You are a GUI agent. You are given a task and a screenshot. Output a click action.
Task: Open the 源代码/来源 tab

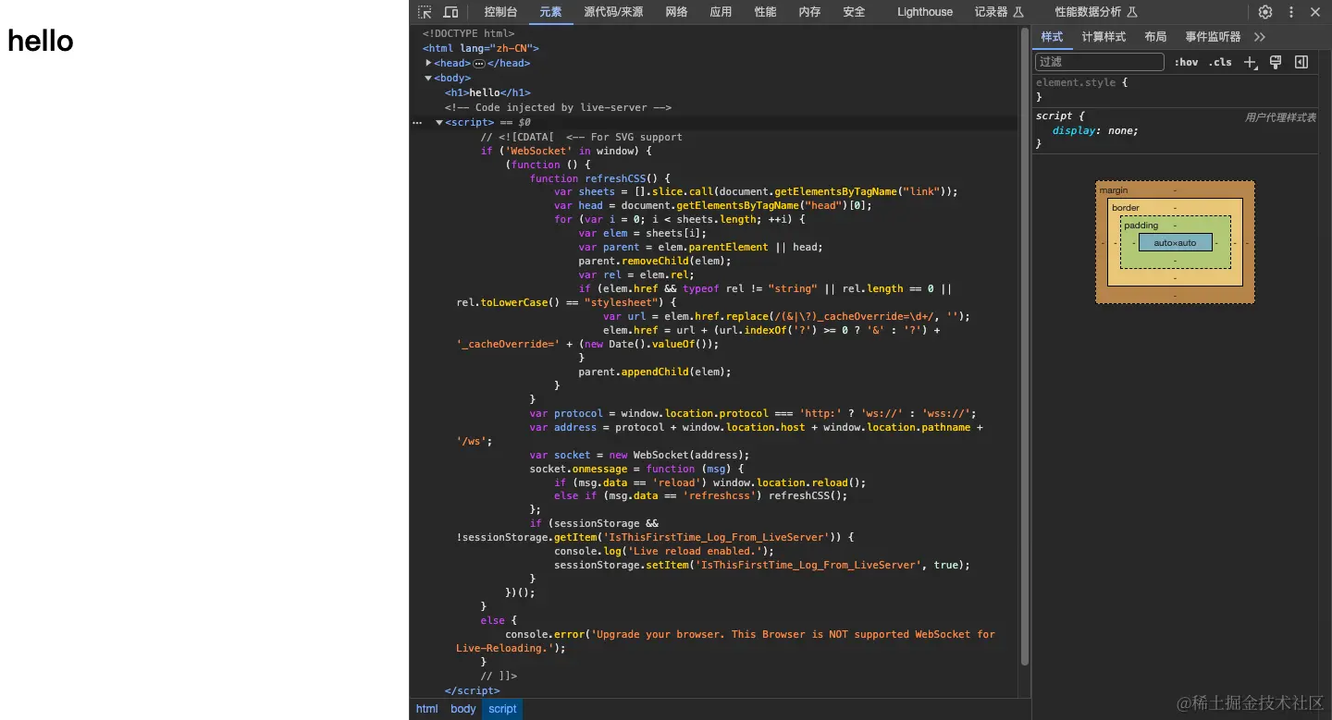613,12
